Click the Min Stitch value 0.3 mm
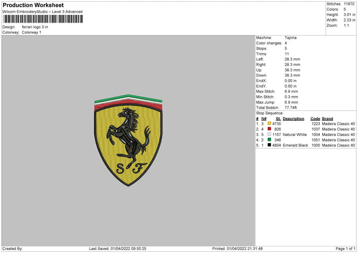 tap(291, 97)
